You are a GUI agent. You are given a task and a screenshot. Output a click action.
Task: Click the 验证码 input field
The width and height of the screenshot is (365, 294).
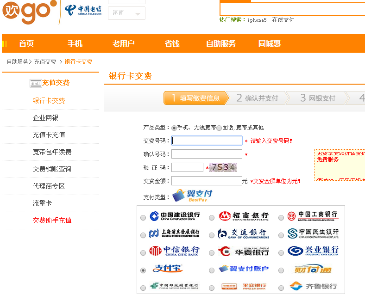[x=188, y=167]
